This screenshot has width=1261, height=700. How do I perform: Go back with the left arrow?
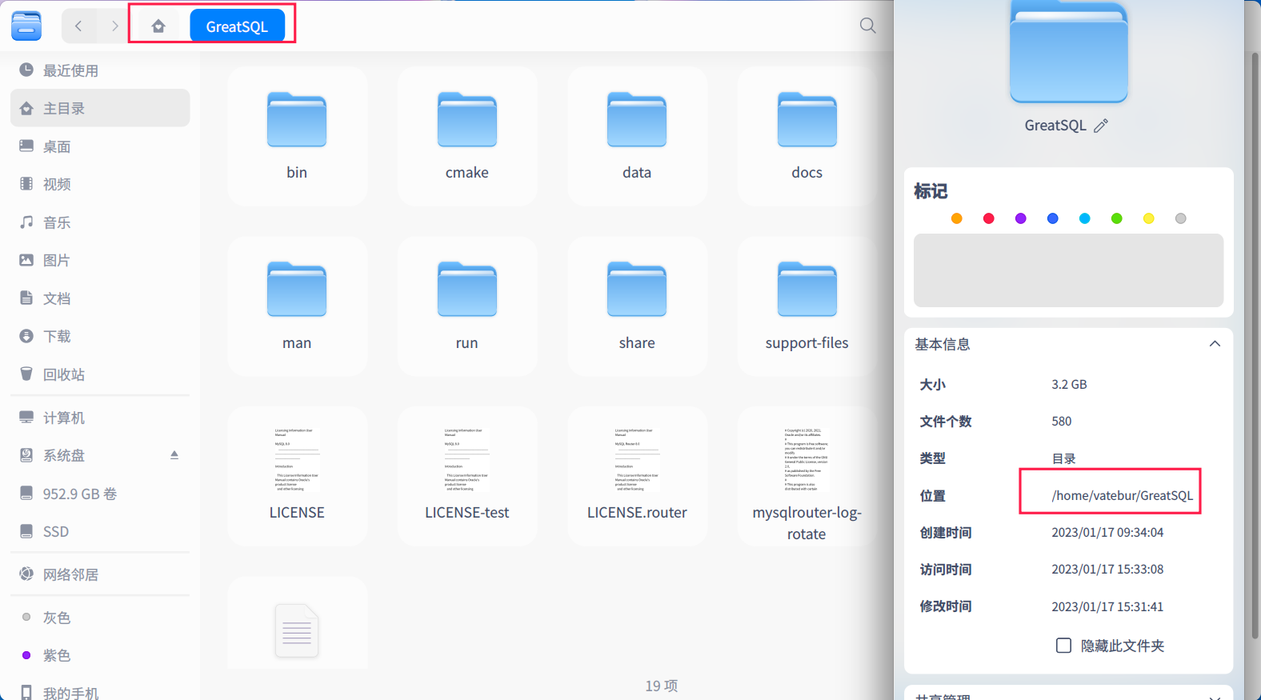(x=78, y=26)
